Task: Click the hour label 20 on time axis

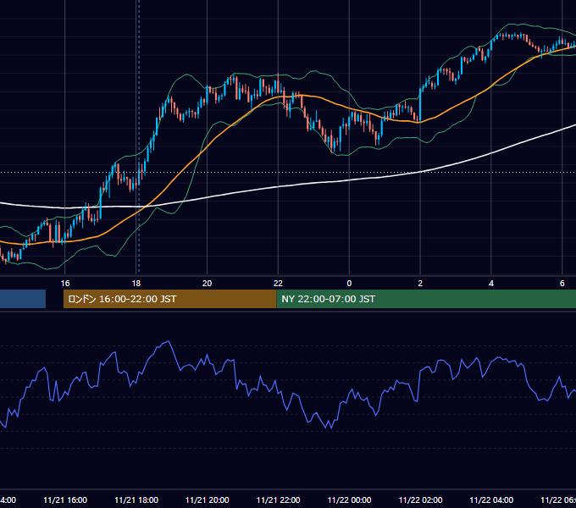Action: 208,284
